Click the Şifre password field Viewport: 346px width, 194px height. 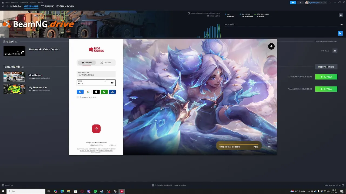[x=96, y=82]
